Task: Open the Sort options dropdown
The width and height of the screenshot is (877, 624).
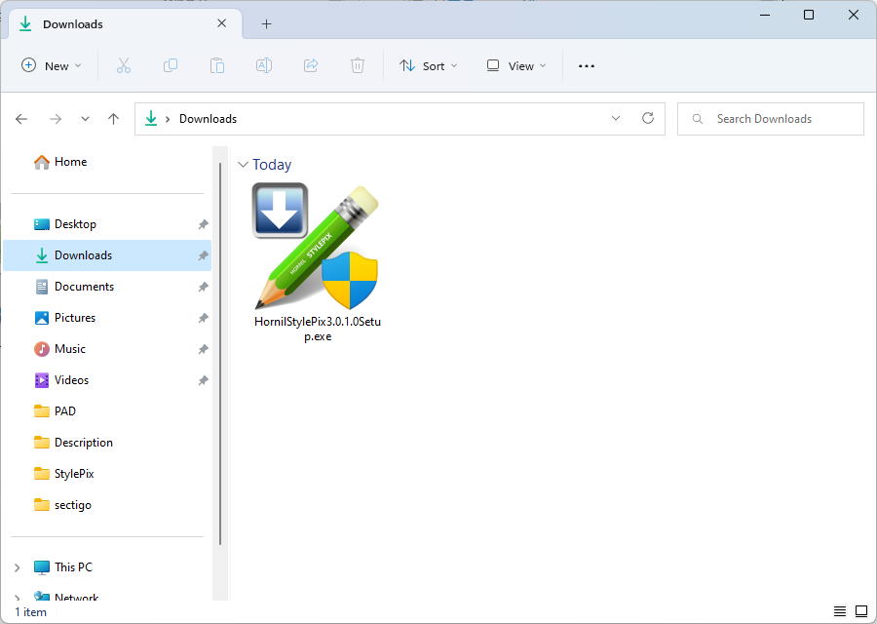Action: click(429, 66)
